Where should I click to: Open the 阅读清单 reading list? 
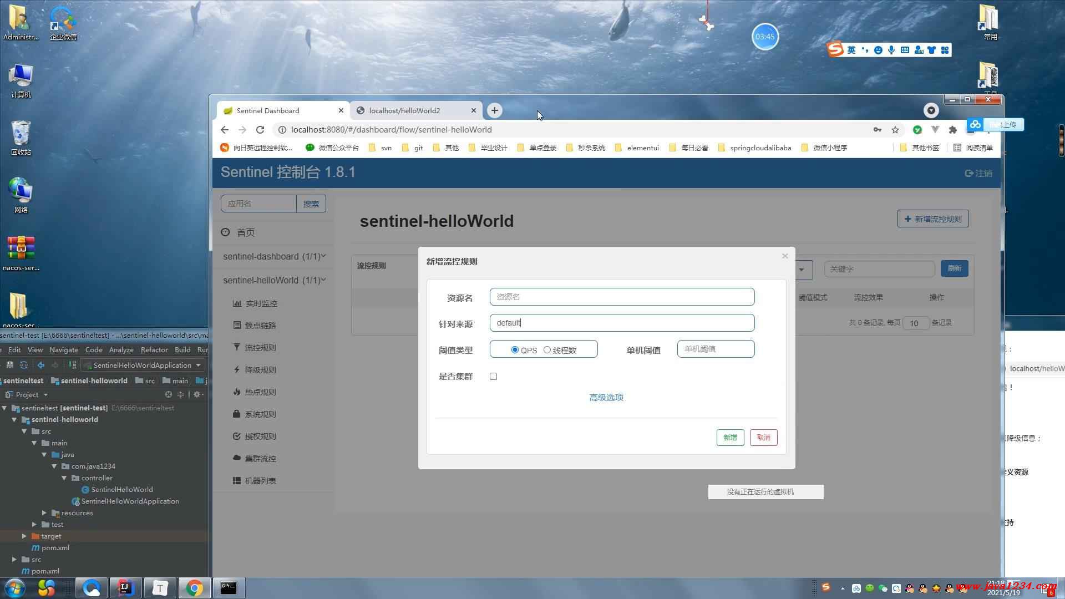[973, 148]
